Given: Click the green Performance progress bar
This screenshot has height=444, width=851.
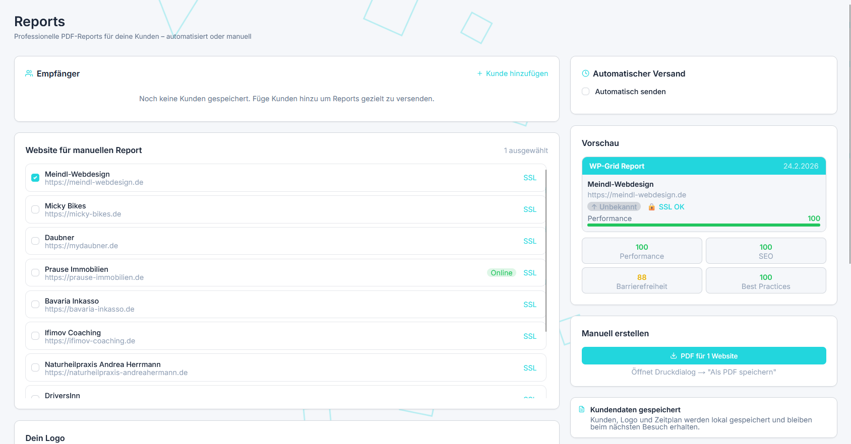Looking at the screenshot, I should [703, 225].
